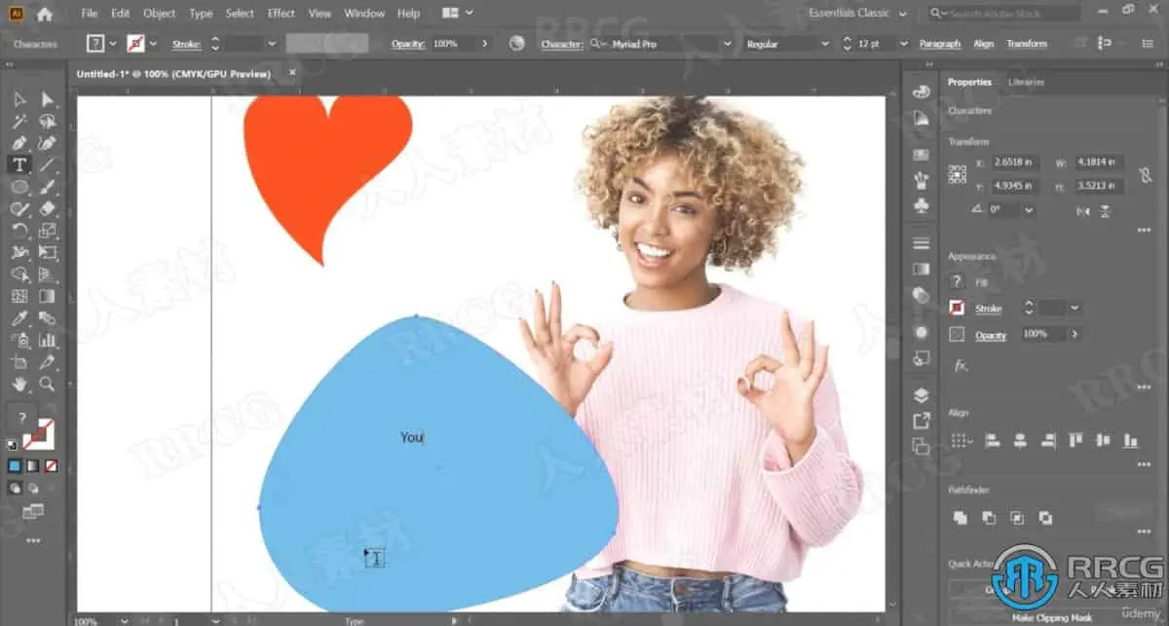Screen dimensions: 1169x626
Task: Open font family dropdown Myriad Pro
Action: coord(727,44)
